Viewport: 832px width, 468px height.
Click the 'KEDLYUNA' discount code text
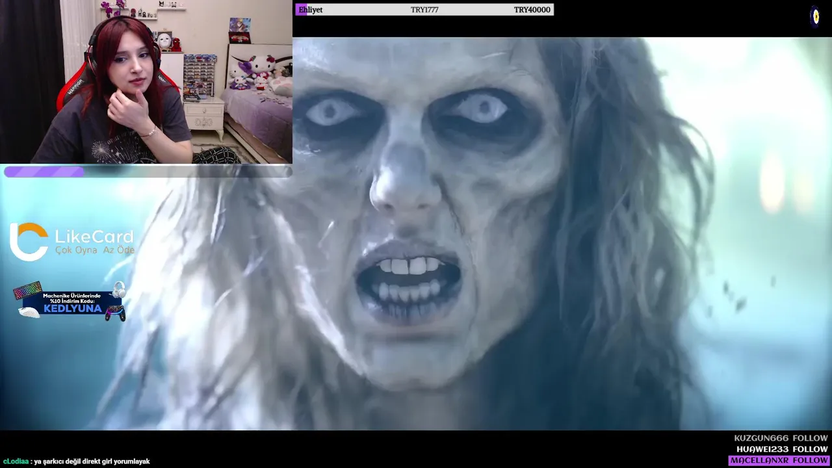tap(73, 309)
